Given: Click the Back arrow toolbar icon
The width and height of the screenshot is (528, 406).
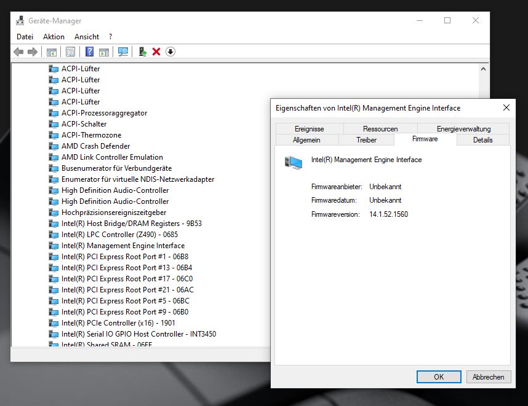Looking at the screenshot, I should click(x=18, y=52).
